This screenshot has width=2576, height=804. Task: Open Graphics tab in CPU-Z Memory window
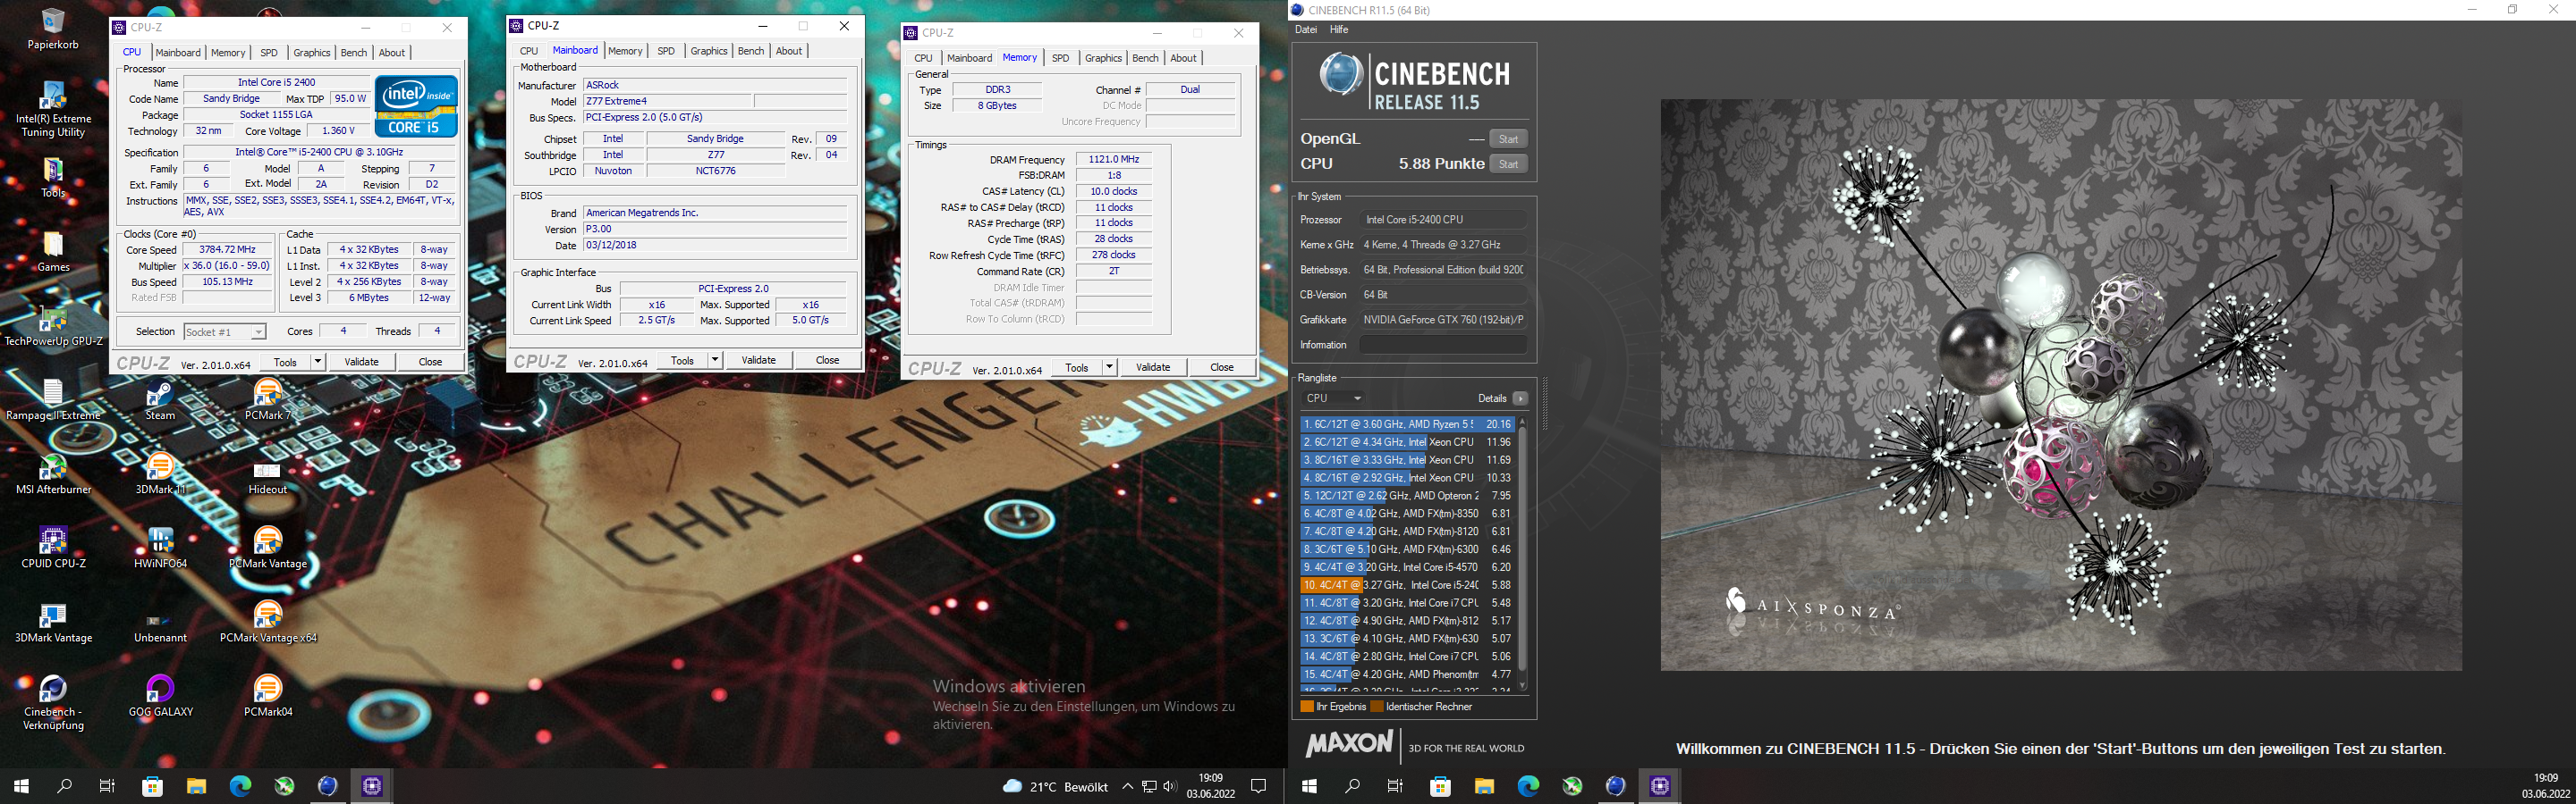(1103, 58)
